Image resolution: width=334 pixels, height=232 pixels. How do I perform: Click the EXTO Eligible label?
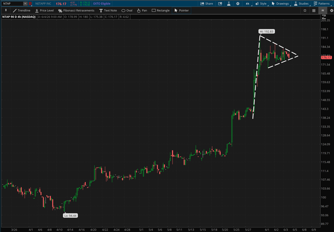click(x=102, y=4)
